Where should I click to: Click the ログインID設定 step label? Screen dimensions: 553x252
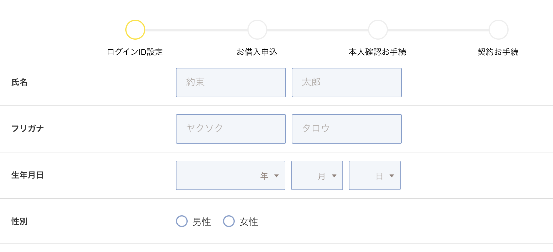coord(135,52)
